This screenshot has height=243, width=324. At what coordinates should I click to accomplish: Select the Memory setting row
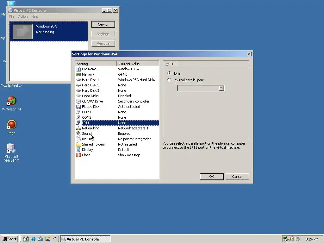point(117,74)
